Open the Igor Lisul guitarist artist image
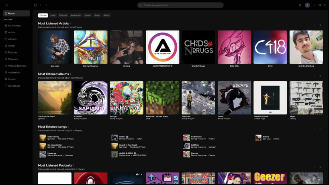The image size is (329, 185). pyautogui.click(x=55, y=47)
